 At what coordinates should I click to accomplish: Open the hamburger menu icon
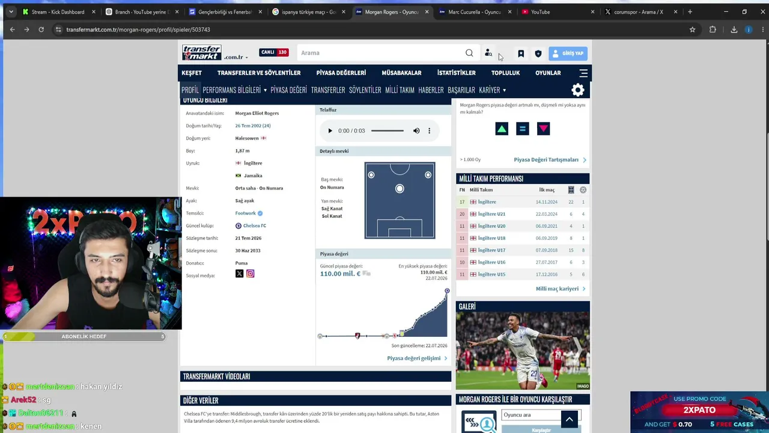coord(583,73)
